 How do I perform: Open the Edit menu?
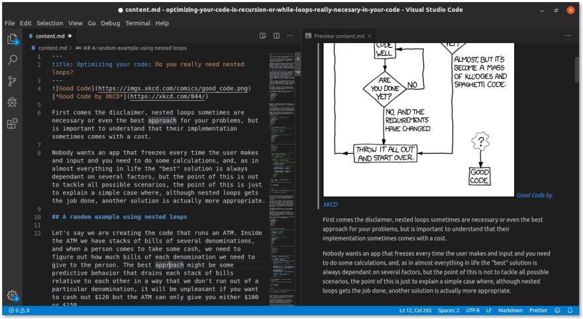coord(26,23)
